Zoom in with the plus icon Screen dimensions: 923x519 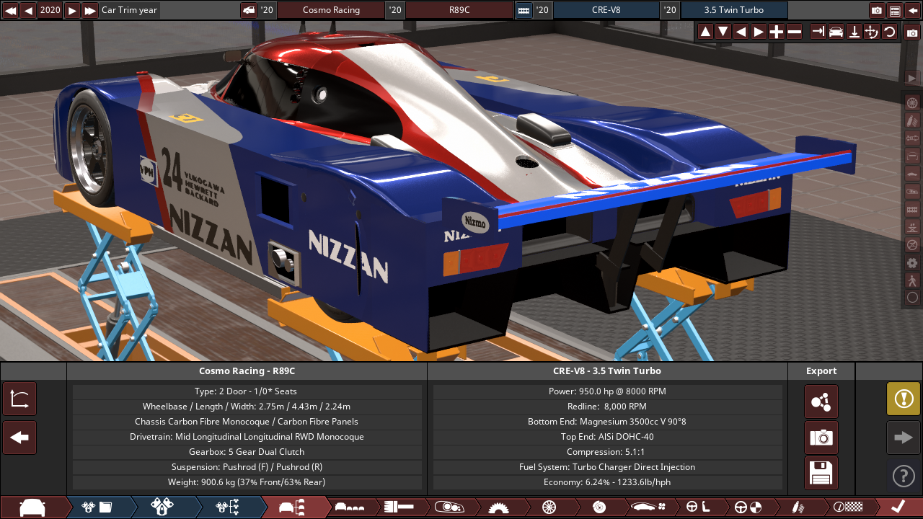[x=777, y=32]
